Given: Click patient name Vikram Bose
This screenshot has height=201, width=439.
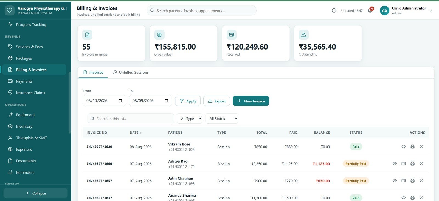Looking at the screenshot, I should pyautogui.click(x=179, y=144).
